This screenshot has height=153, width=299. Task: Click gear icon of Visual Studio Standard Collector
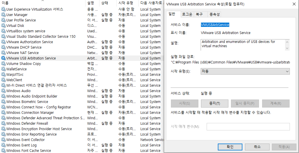[3, 36]
